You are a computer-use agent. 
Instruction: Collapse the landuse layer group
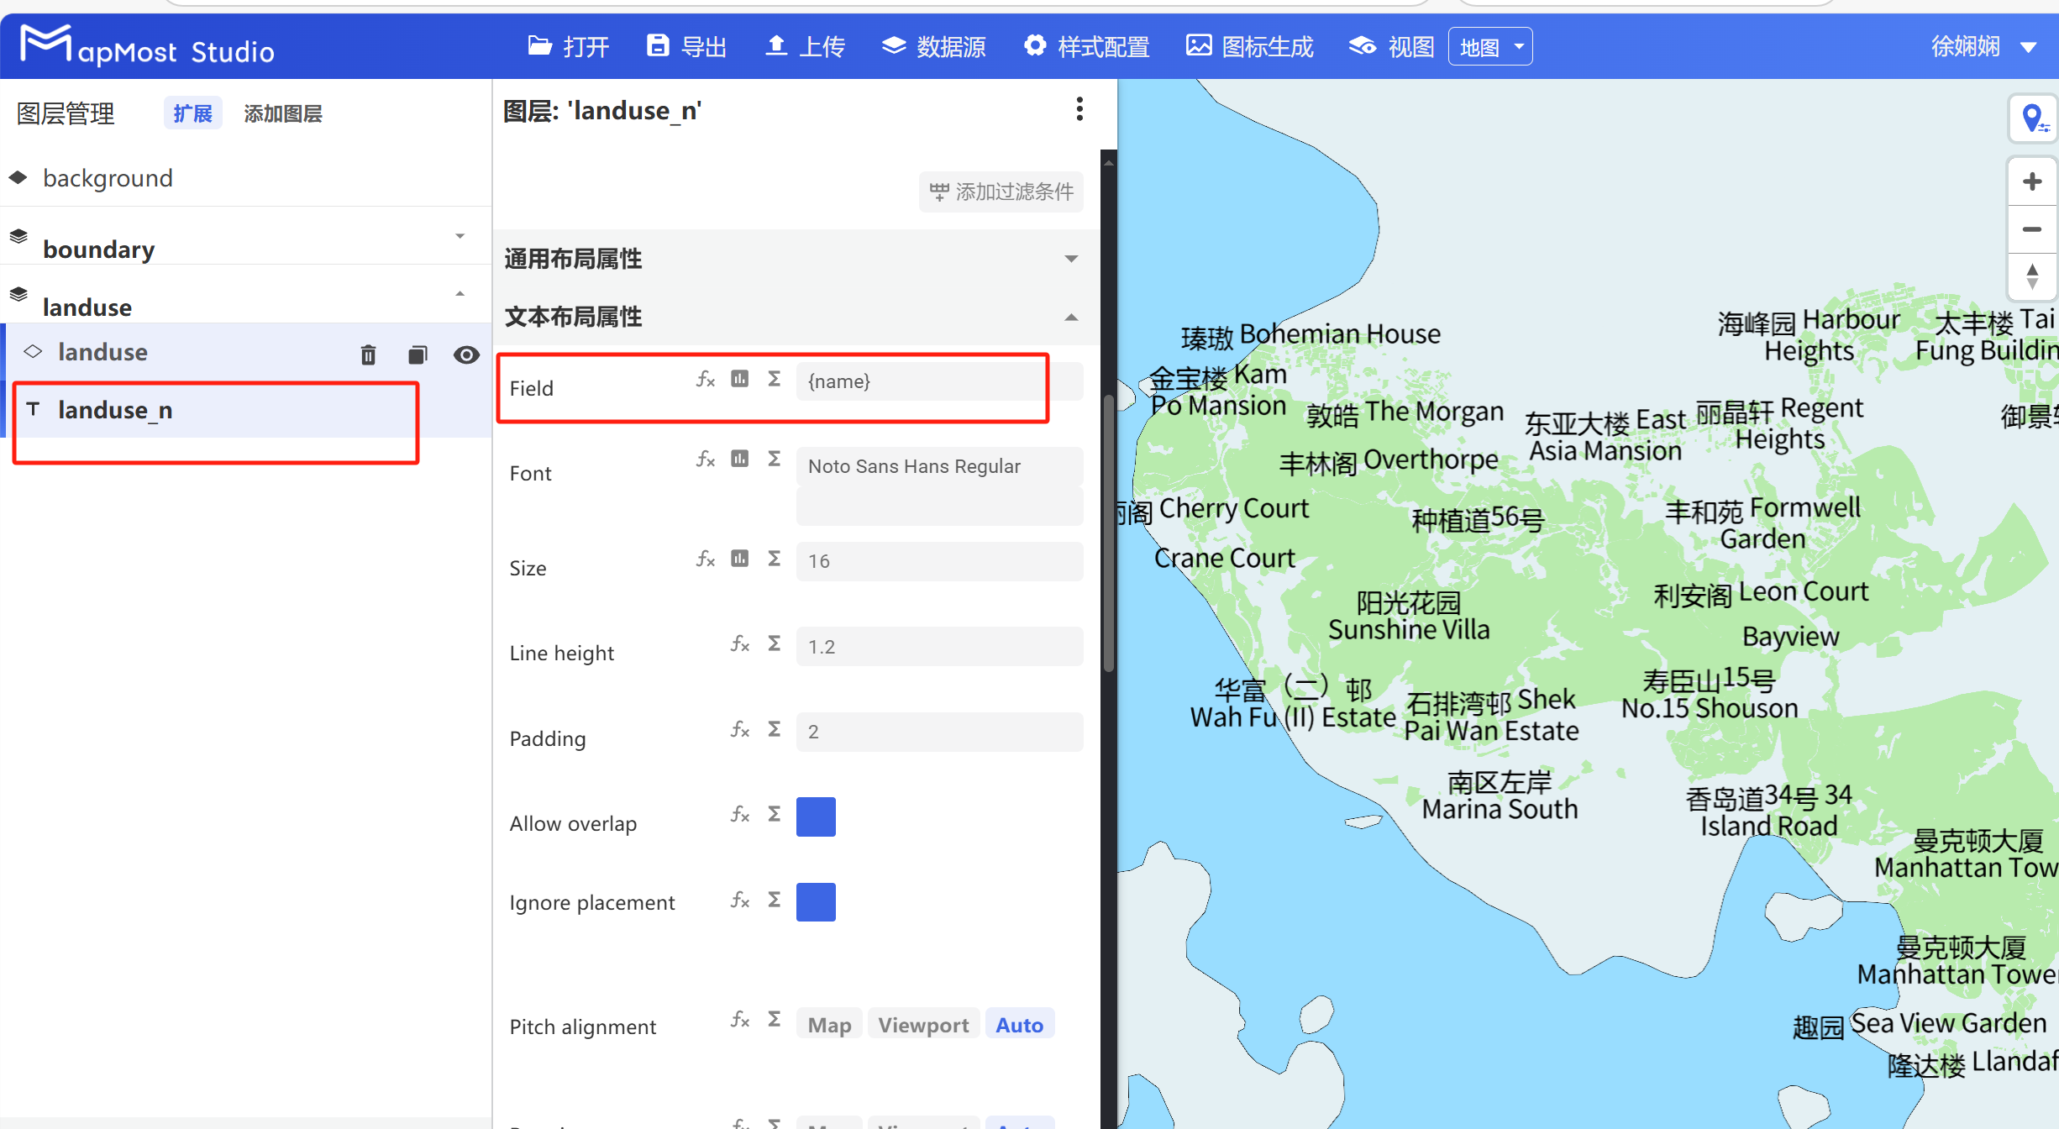point(460,294)
